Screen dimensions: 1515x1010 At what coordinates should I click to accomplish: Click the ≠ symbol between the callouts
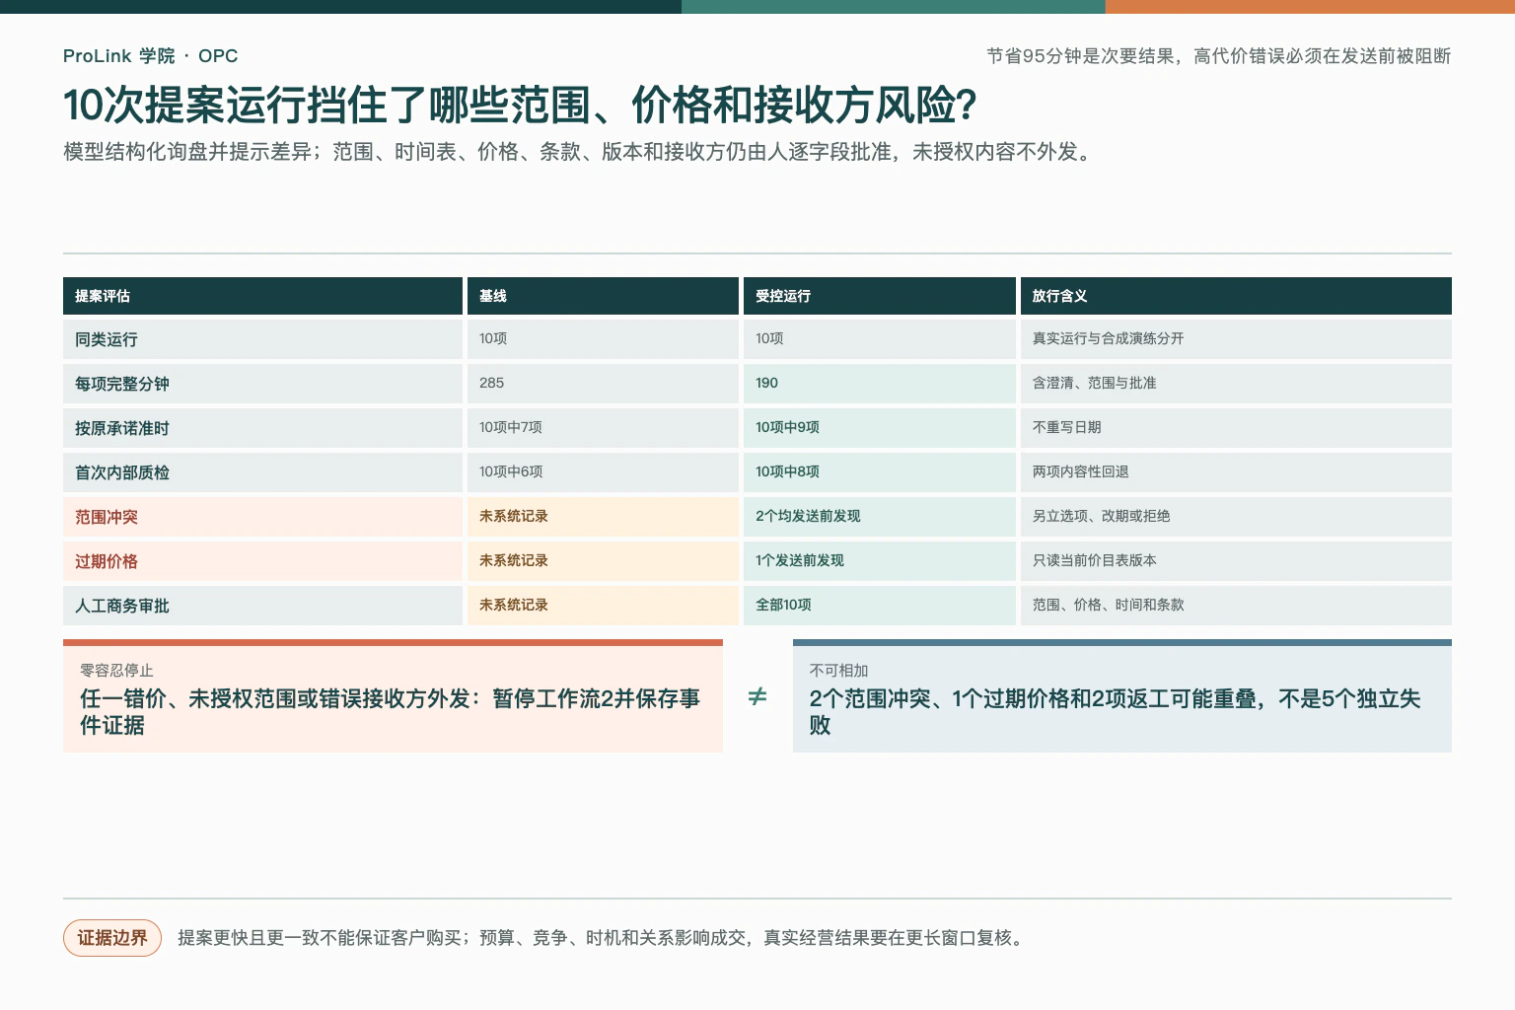tap(757, 697)
